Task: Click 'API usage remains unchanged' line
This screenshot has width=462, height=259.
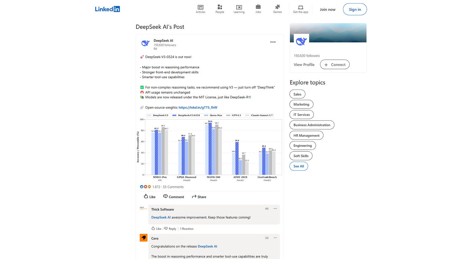Action: 168,92
